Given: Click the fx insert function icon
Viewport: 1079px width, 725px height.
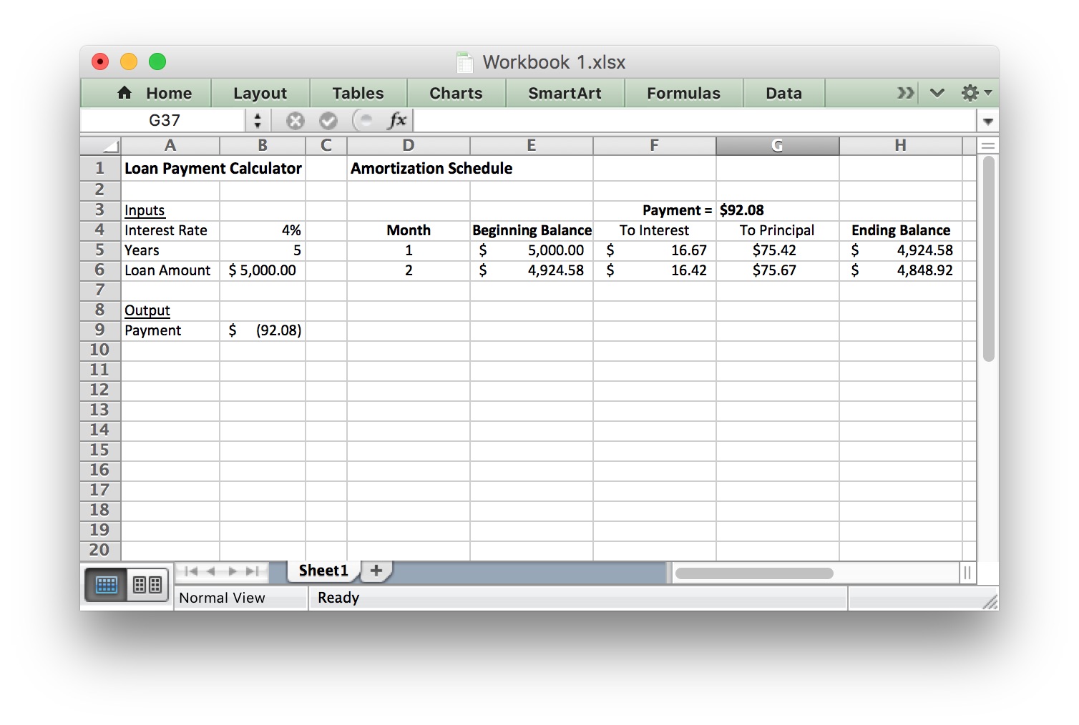Looking at the screenshot, I should click(x=397, y=121).
